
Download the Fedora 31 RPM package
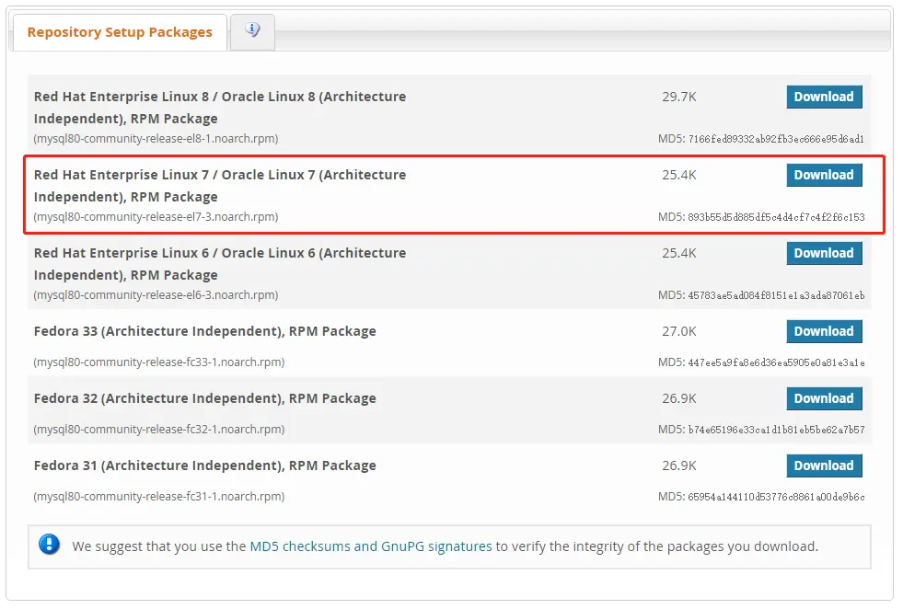pyautogui.click(x=824, y=465)
